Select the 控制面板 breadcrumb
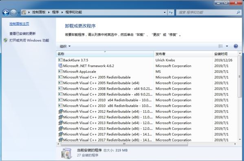 (x=39, y=12)
